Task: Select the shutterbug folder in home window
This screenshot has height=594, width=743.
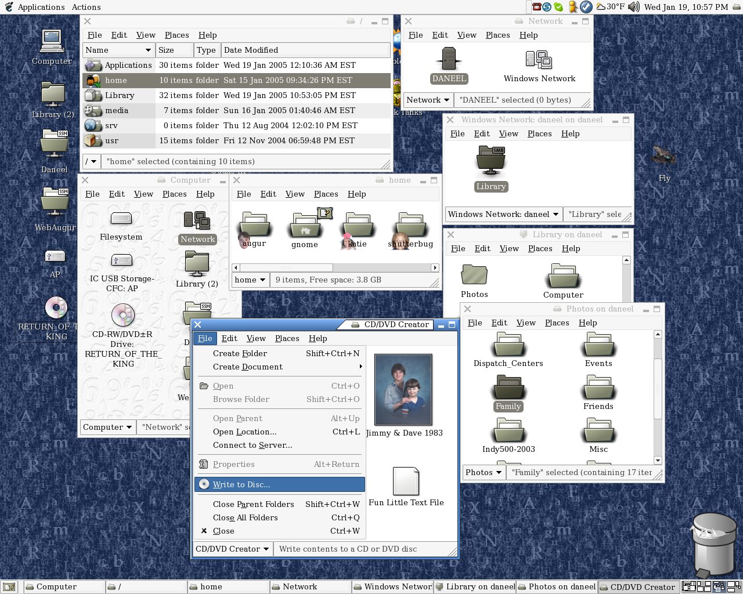Action: 410,226
